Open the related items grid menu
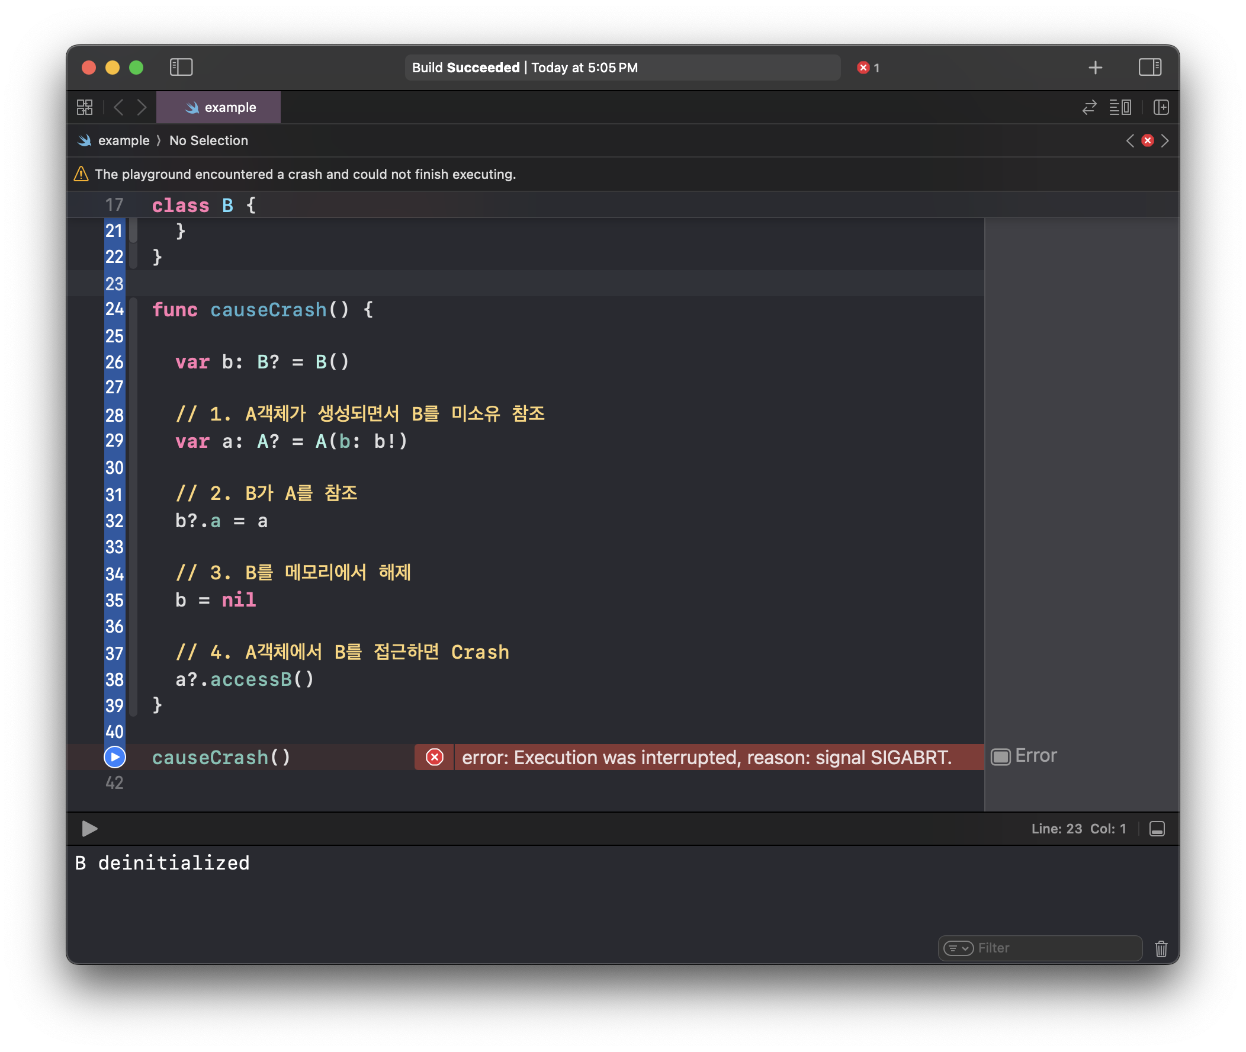Viewport: 1246px width, 1052px height. pyautogui.click(x=85, y=107)
